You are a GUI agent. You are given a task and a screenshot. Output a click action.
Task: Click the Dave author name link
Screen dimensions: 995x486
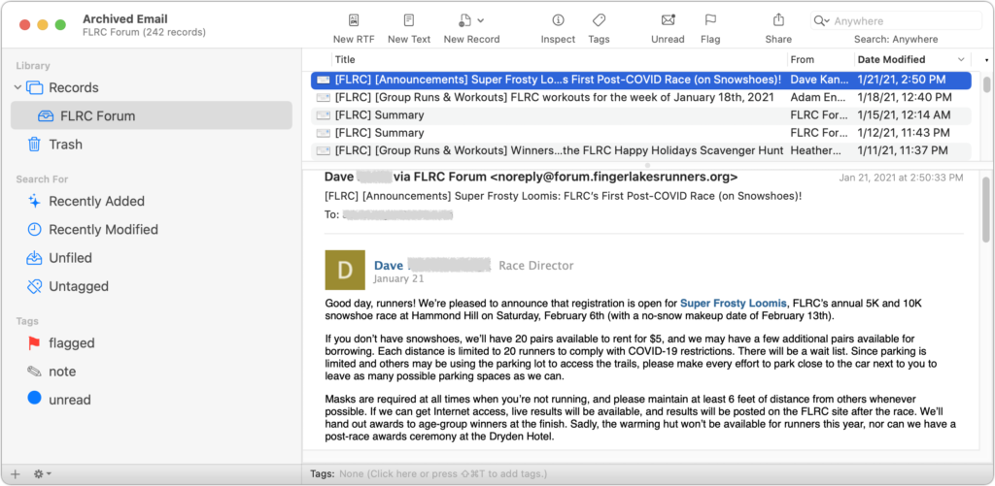[389, 265]
